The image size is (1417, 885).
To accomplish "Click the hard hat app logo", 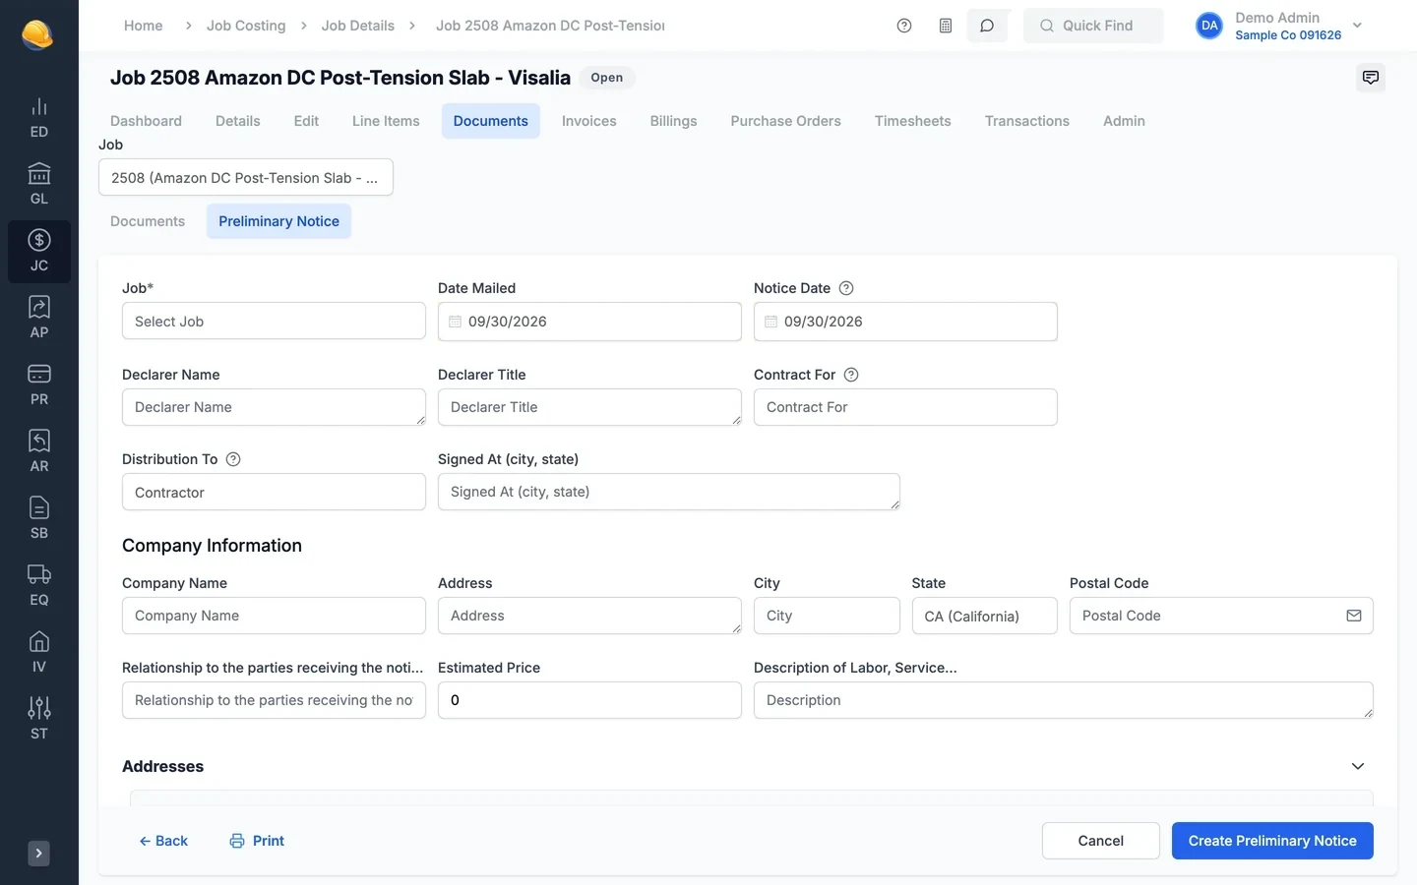I will (x=37, y=35).
